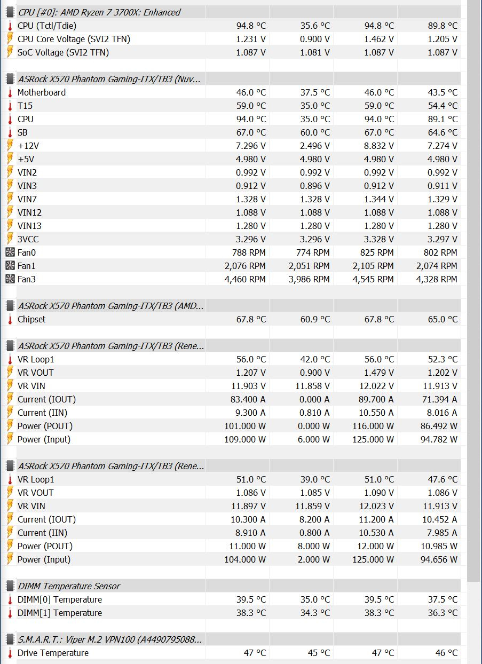The width and height of the screenshot is (482, 664).
Task: Select the 'Chipset' sensor label
Action: (31, 319)
